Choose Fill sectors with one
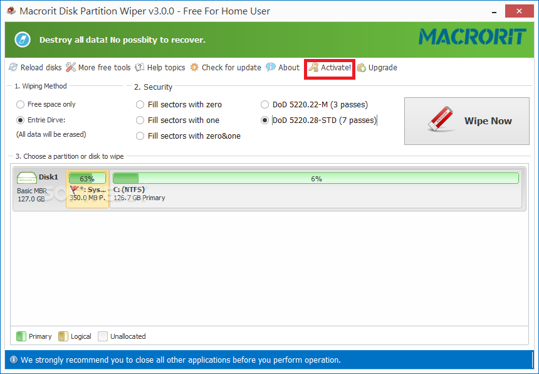The width and height of the screenshot is (539, 374). [x=140, y=120]
